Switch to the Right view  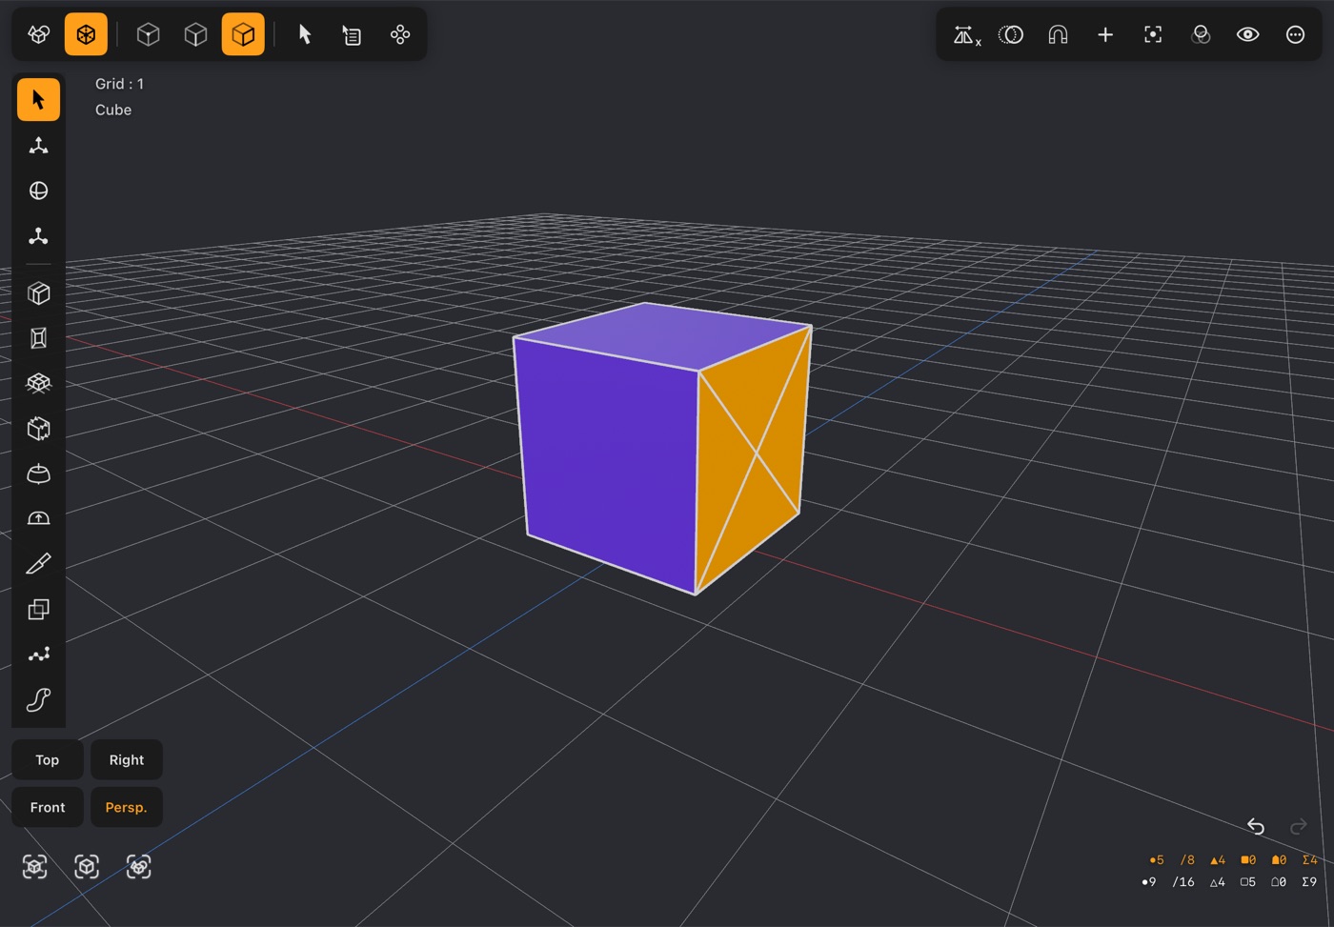(127, 760)
